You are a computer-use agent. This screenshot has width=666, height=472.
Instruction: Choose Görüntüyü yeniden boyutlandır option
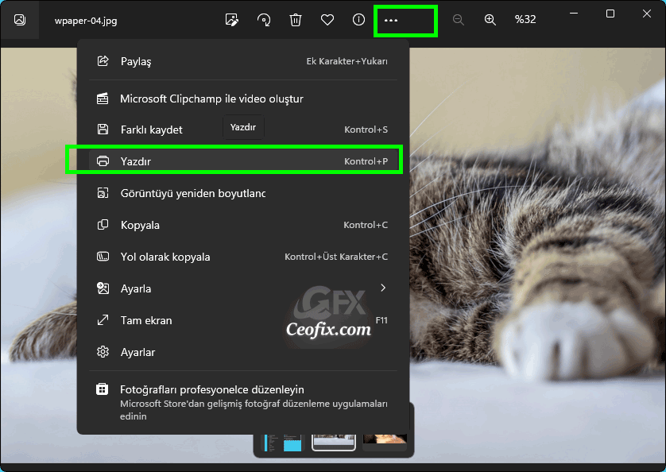[x=243, y=193]
